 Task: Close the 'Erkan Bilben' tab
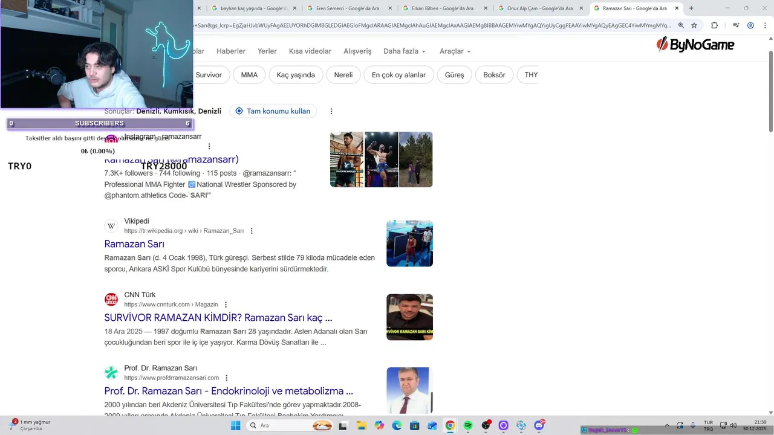486,8
